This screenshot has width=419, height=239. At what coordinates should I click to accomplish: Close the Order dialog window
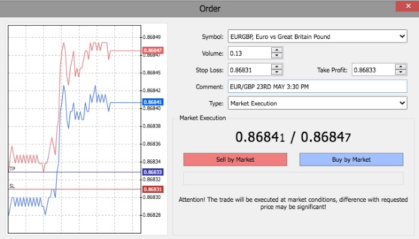pyautogui.click(x=408, y=6)
